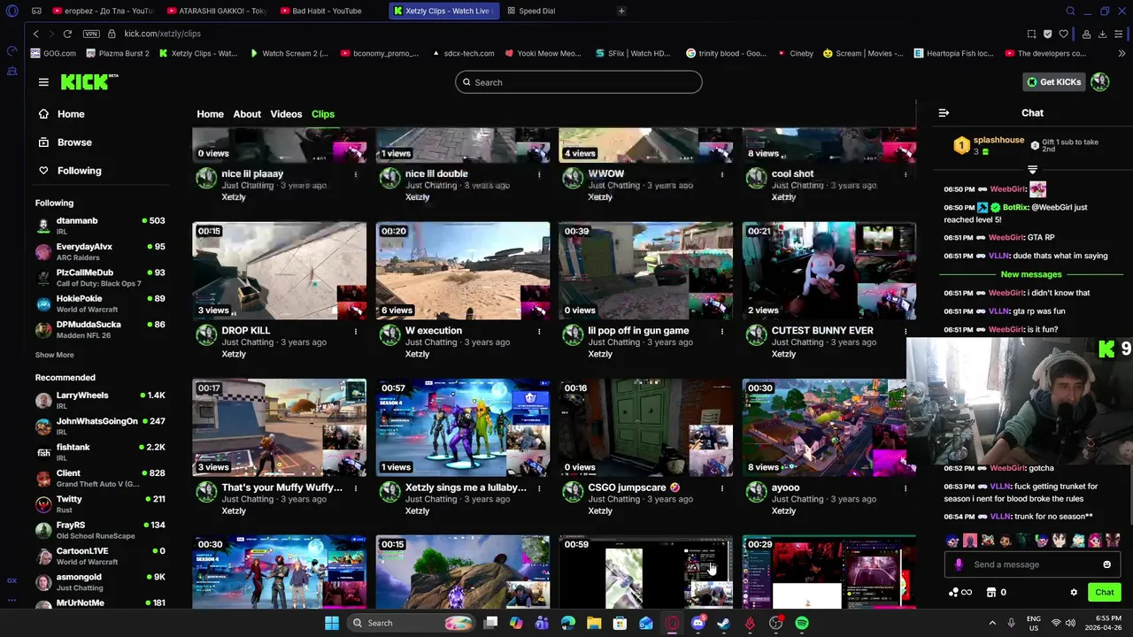This screenshot has height=637, width=1133.
Task: Open more options for W execution clip
Action: click(x=539, y=331)
